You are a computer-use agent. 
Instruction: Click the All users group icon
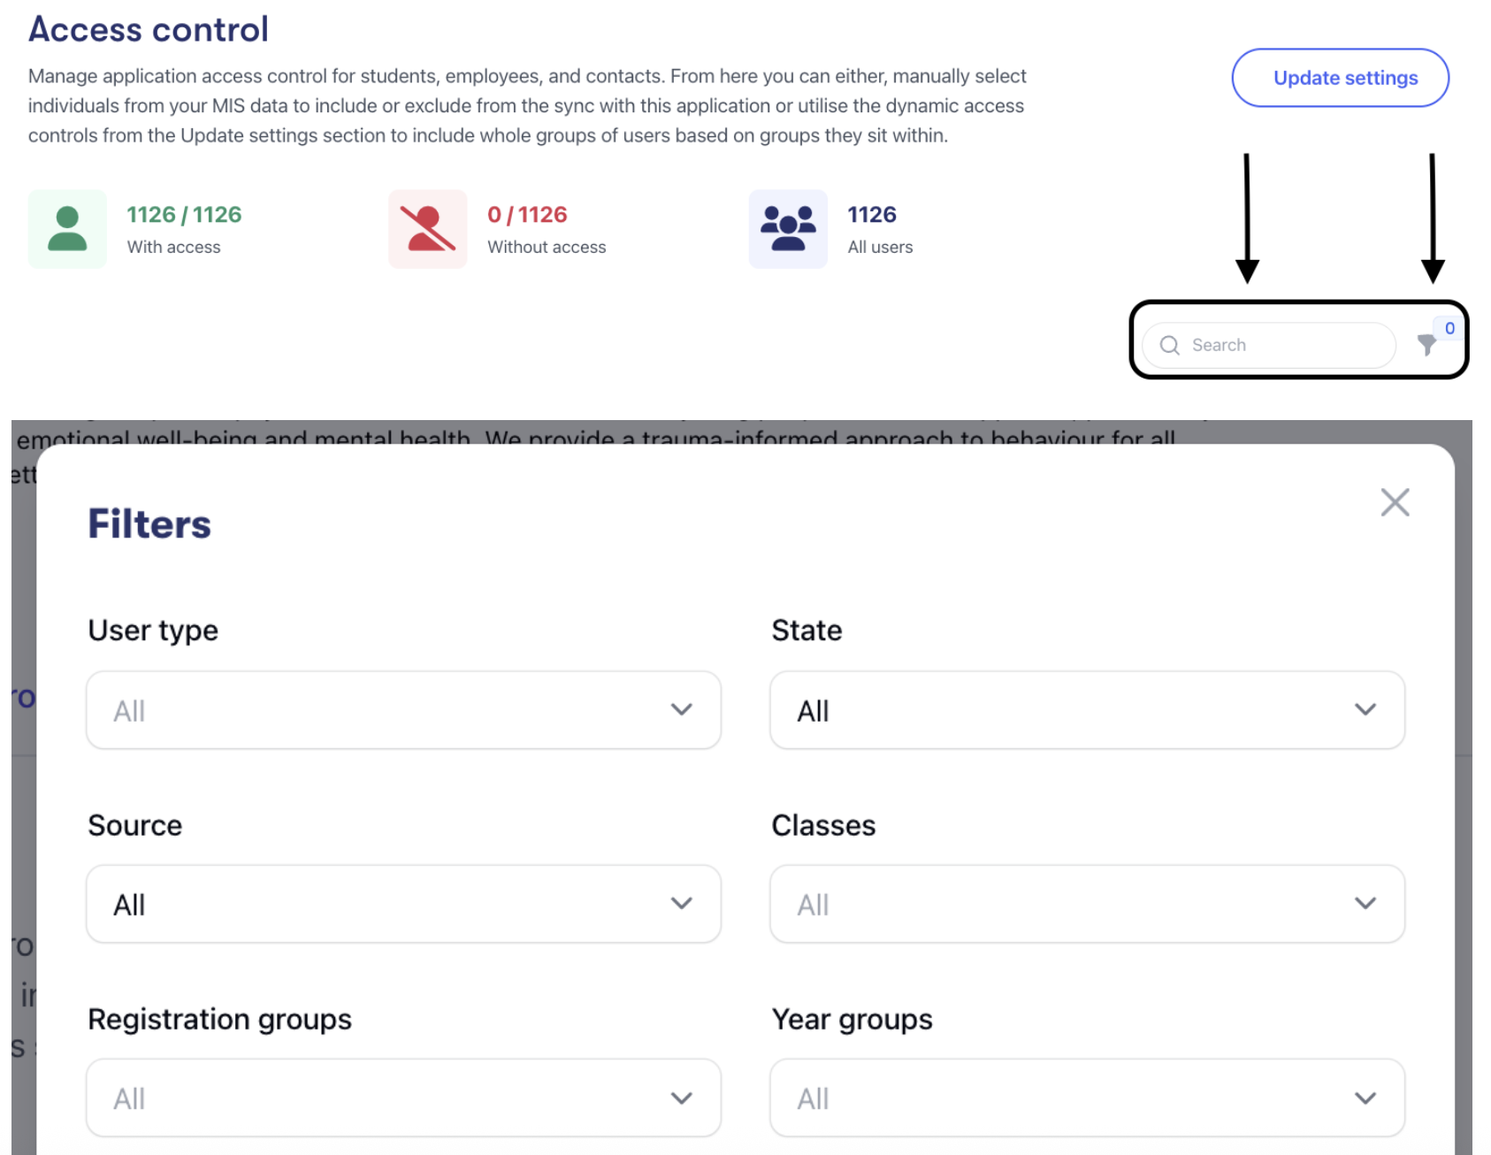coord(788,229)
